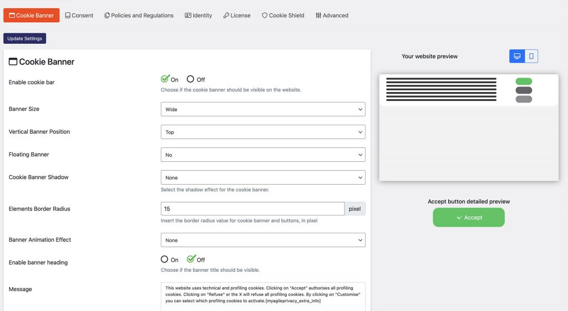Select On for Enable cookie bar
The height and width of the screenshot is (311, 568).
click(165, 79)
